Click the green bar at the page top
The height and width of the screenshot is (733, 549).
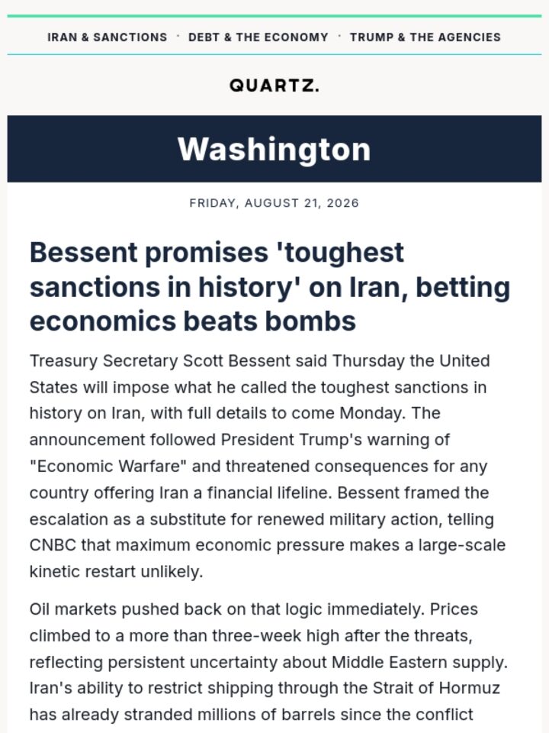[x=274, y=16]
